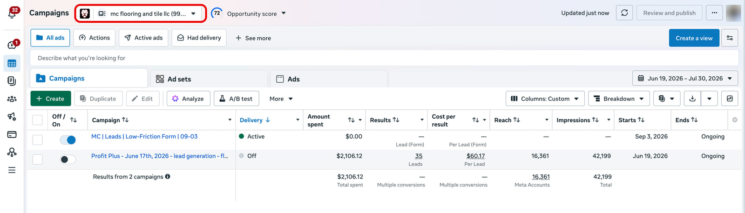Open All tools hamburger menu
The width and height of the screenshot is (745, 213).
pyautogui.click(x=12, y=170)
